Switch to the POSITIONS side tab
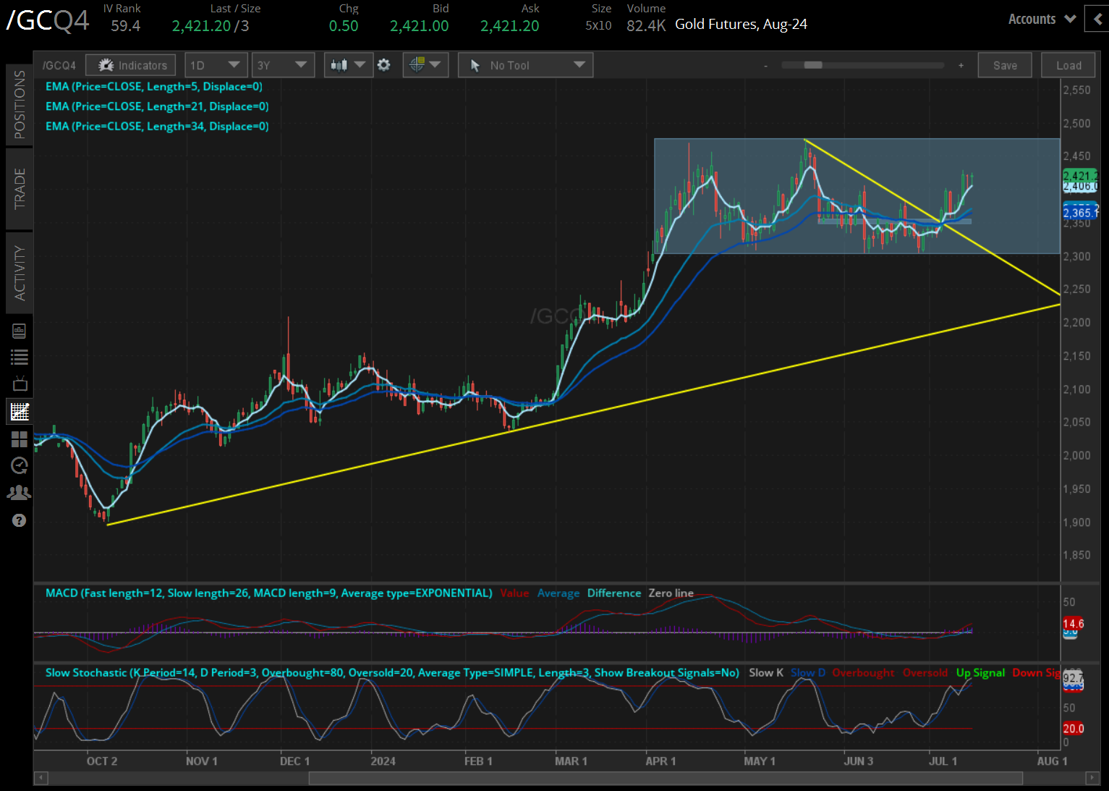This screenshot has height=791, width=1109. pos(20,105)
